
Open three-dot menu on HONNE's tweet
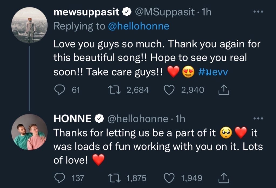point(258,118)
